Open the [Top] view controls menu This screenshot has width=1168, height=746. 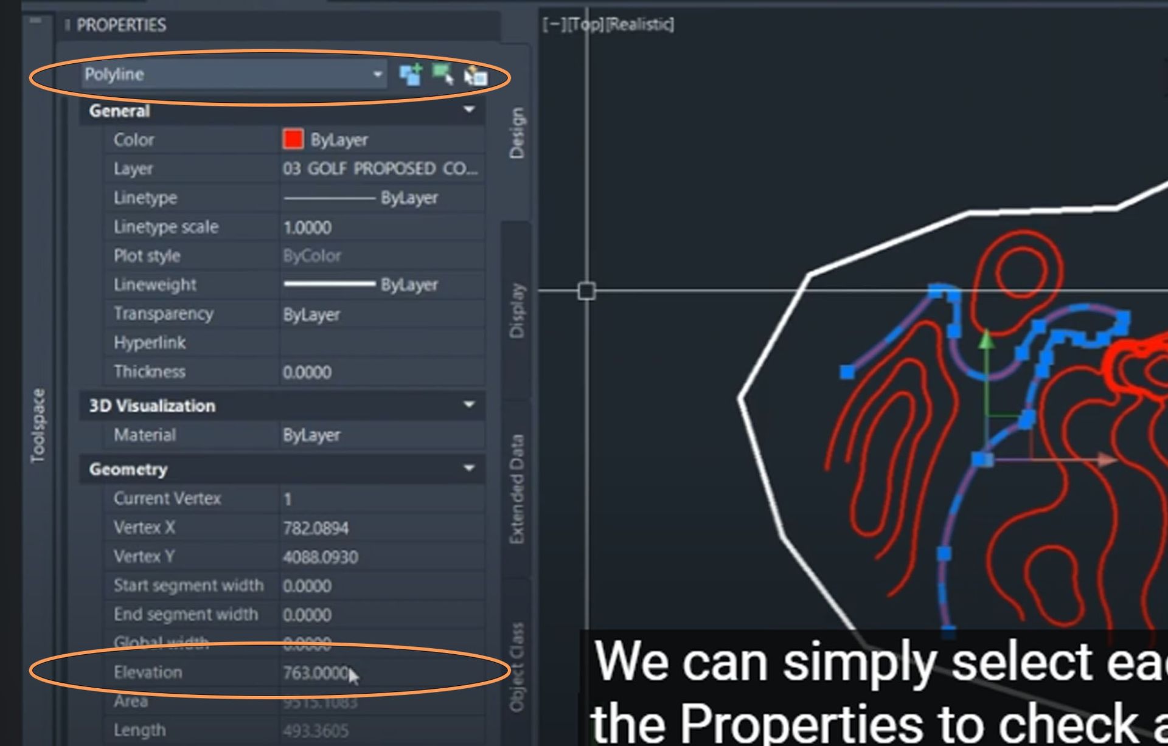[x=586, y=24]
